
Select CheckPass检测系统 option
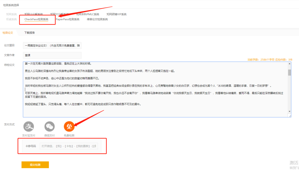pos(36,19)
